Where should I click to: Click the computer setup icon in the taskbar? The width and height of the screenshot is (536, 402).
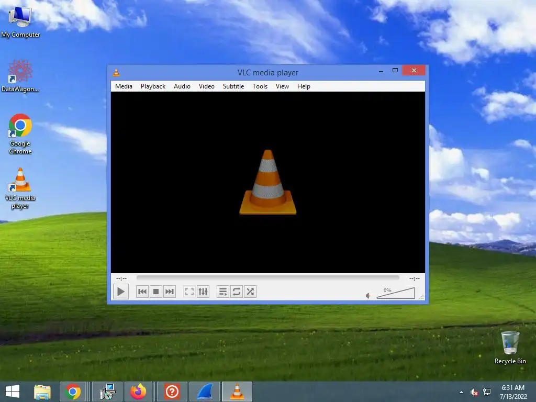pos(107,392)
